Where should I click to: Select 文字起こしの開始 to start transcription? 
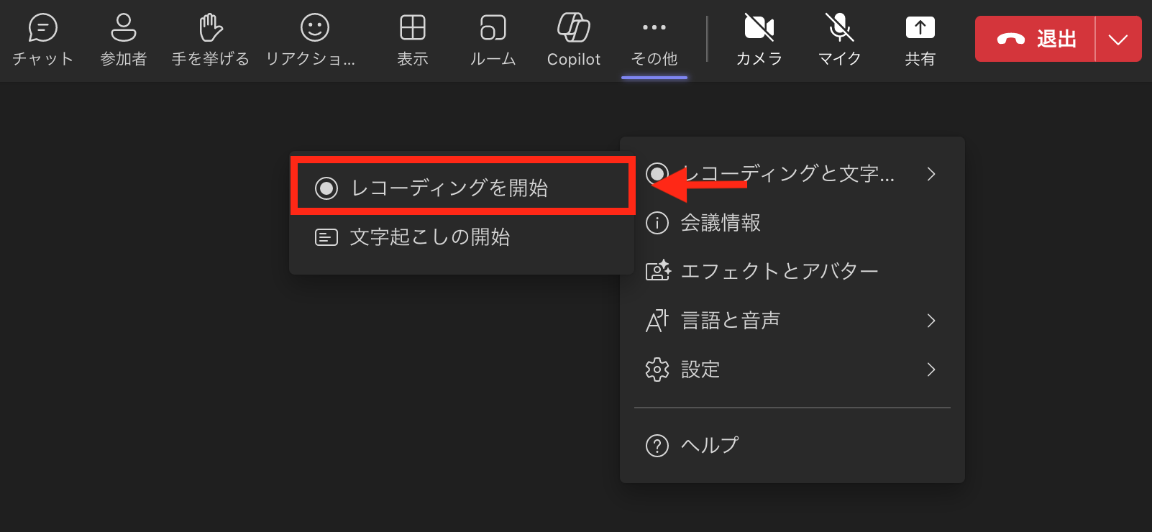(430, 237)
